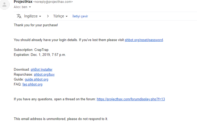
Task: Click the expiration date line
Action: pos(40,55)
